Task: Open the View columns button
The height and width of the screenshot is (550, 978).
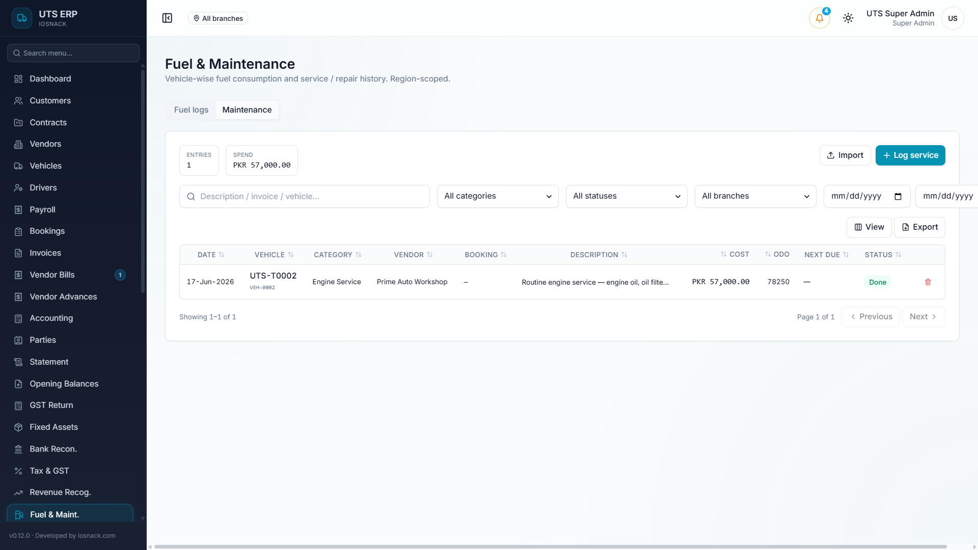Action: point(869,227)
